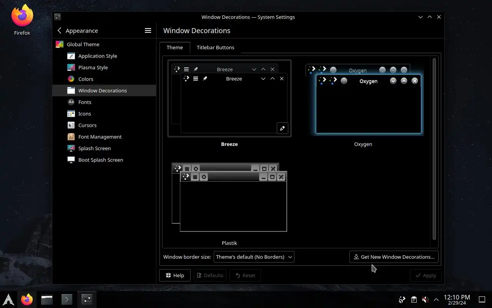
Task: Open the Global Theme page label
Action: [83, 44]
